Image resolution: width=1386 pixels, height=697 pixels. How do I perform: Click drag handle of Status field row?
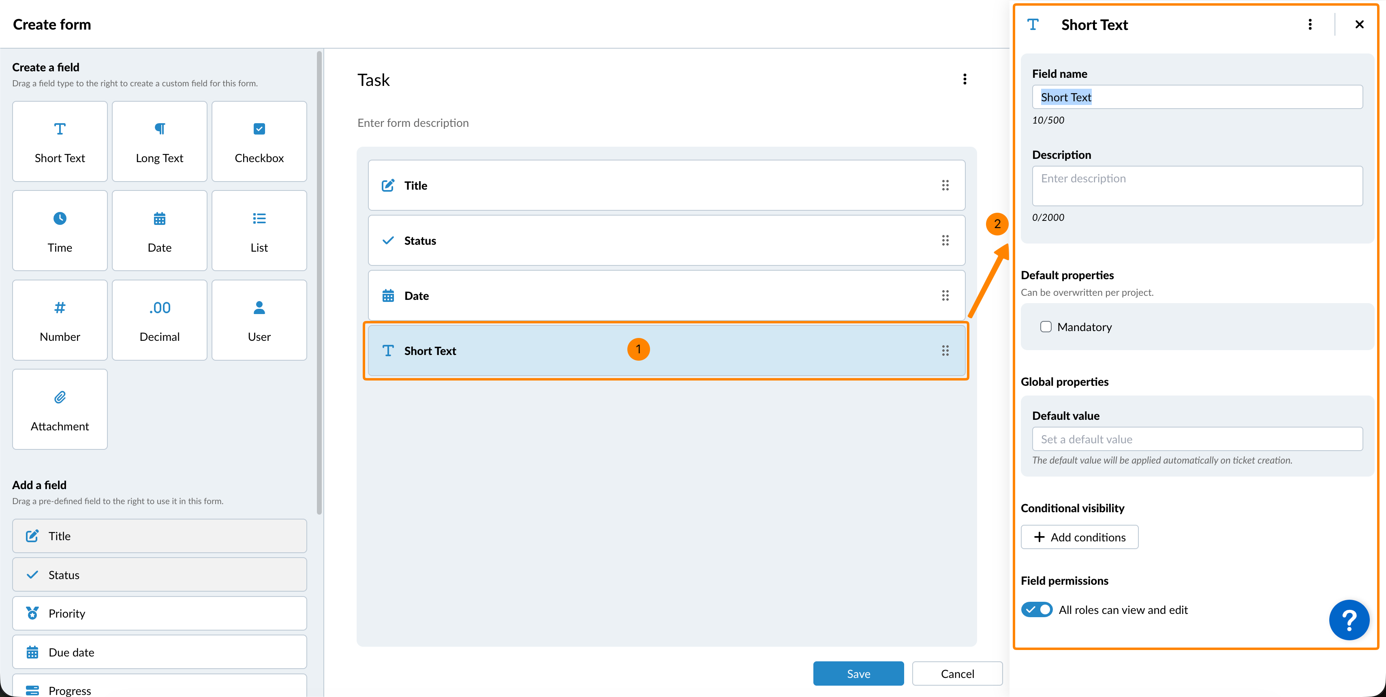(945, 240)
